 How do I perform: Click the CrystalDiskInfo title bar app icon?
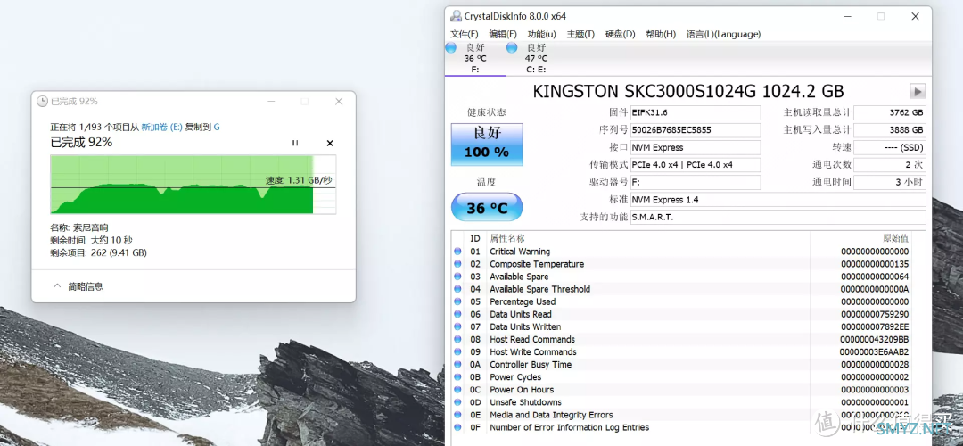click(x=457, y=16)
